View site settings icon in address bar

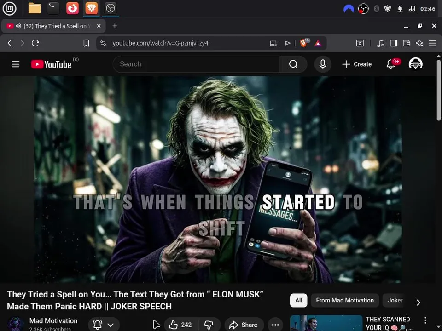click(103, 43)
